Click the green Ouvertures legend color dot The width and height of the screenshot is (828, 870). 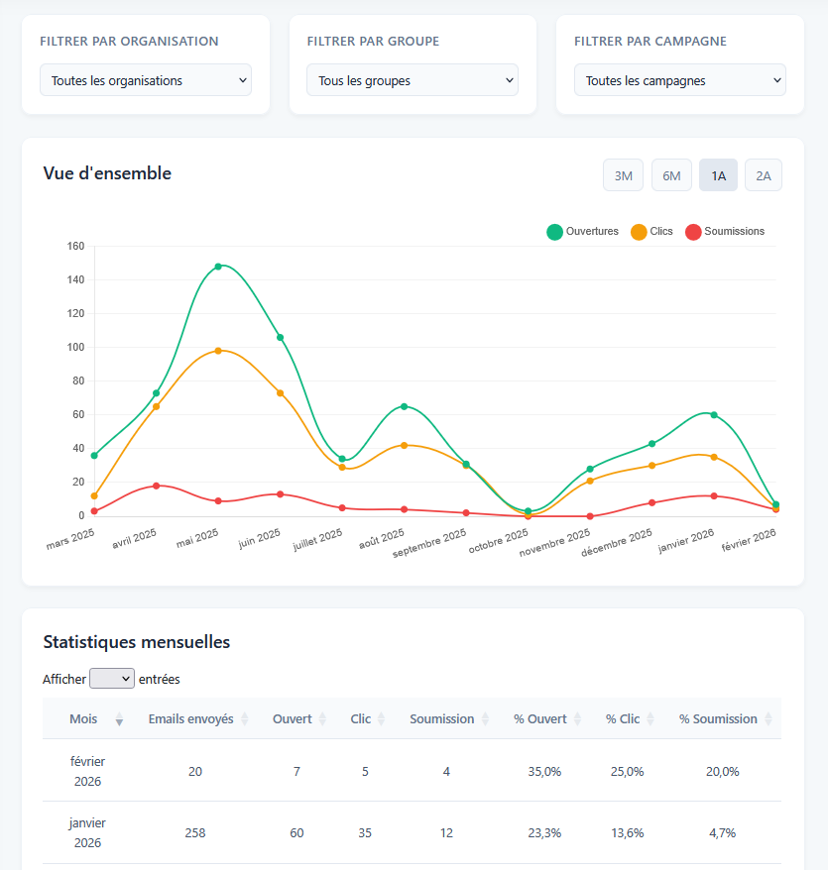(555, 232)
